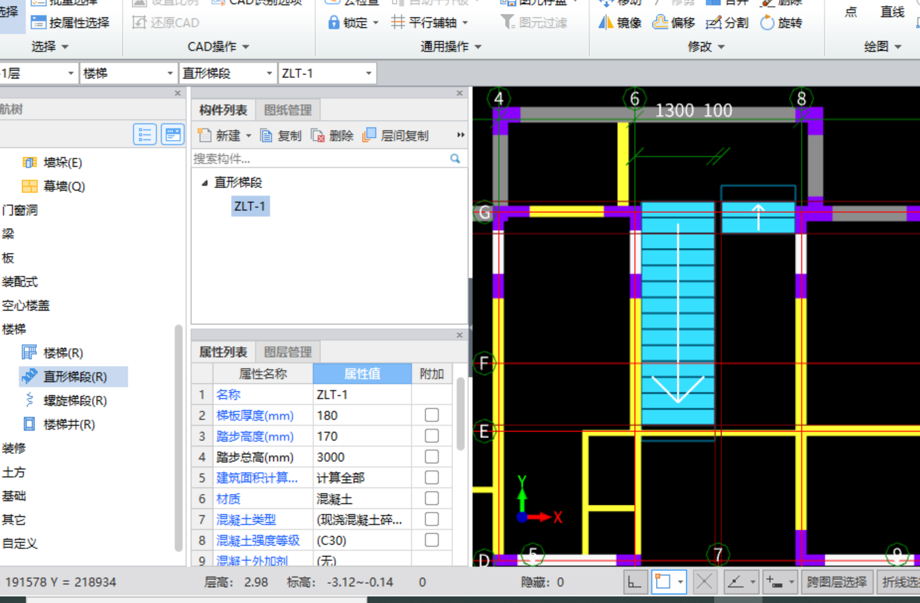Viewport: 920px width, 603px height.
Task: Show more component list toolbar options
Action: (461, 135)
